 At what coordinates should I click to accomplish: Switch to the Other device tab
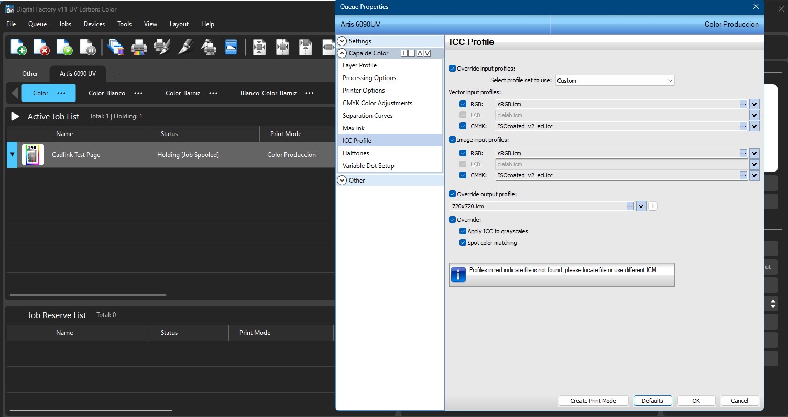(x=30, y=74)
